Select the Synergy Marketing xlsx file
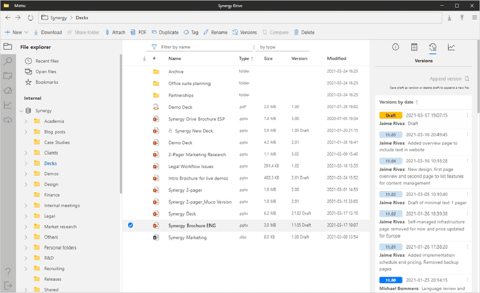Viewport: 480px width, 293px height. coord(246,237)
